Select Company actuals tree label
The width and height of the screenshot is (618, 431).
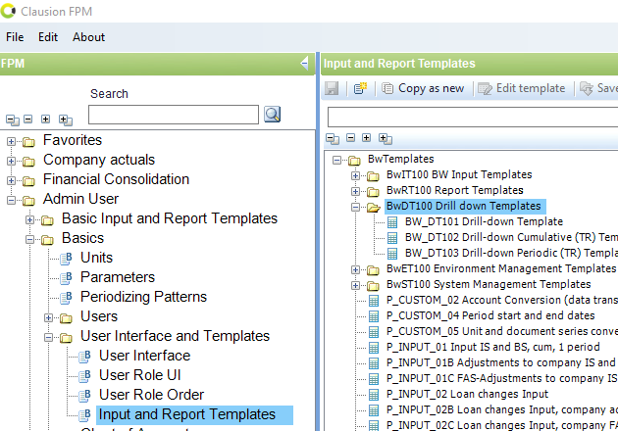pos(99,160)
